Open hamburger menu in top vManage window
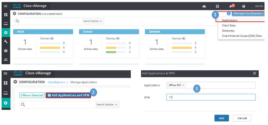Image resolution: width=268 pixels, height=125 pixels. (6, 6)
